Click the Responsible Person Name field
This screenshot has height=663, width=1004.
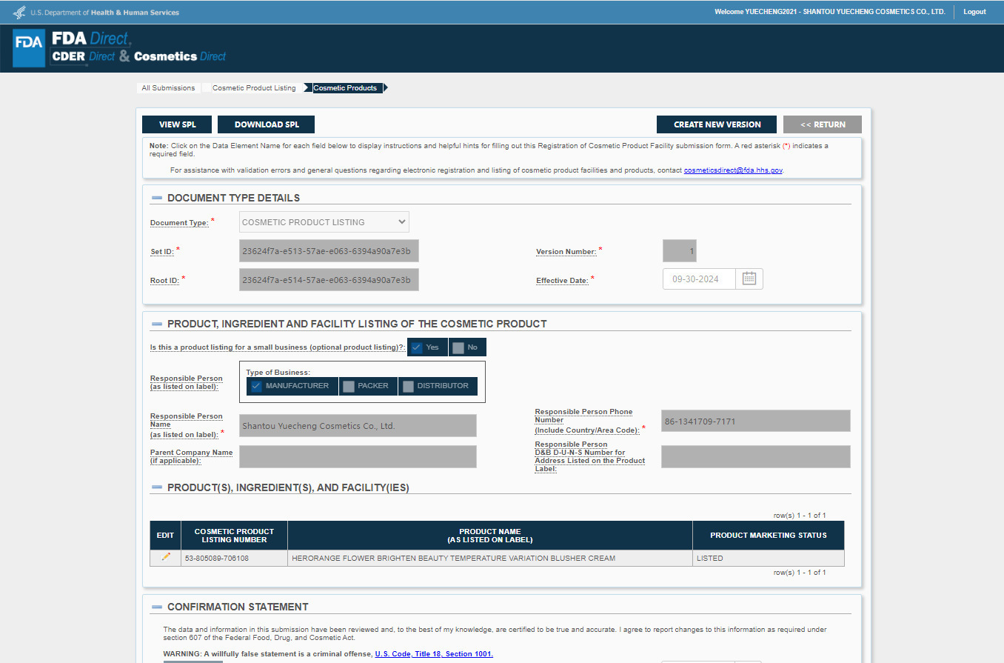pyautogui.click(x=358, y=425)
